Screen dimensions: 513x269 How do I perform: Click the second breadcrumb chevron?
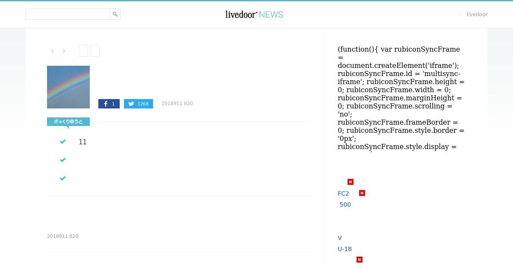(x=64, y=51)
